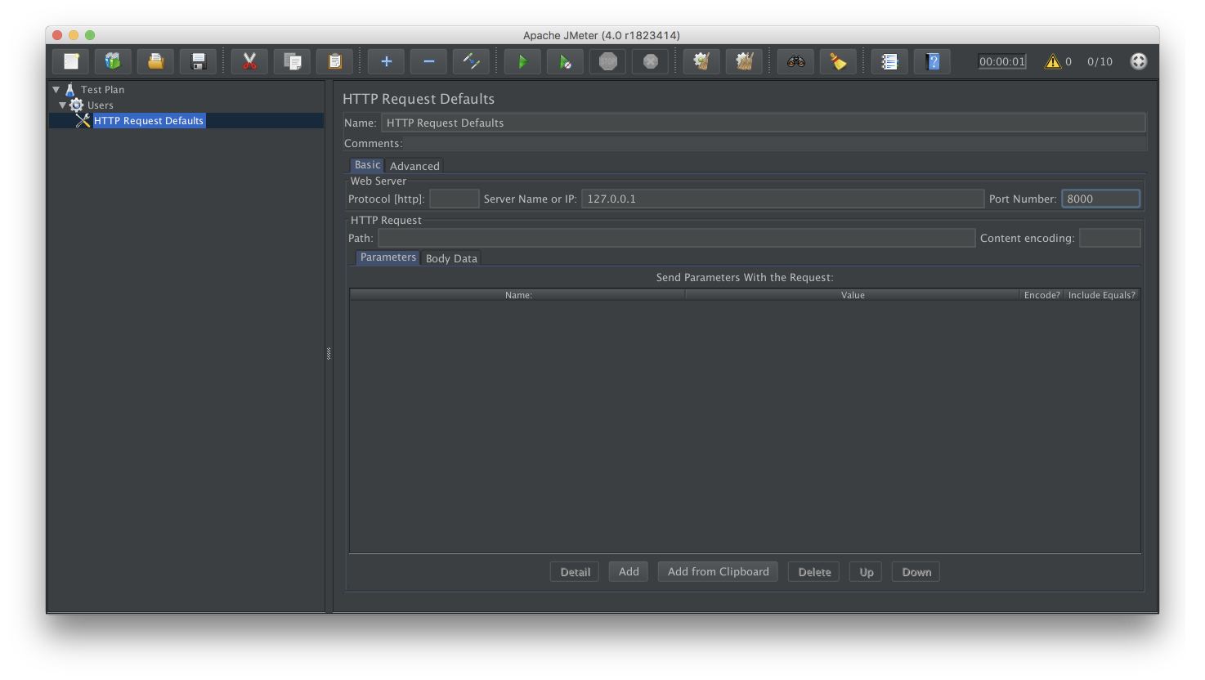The height and width of the screenshot is (680, 1205).
Task: Save the current test plan
Action: (x=197, y=60)
